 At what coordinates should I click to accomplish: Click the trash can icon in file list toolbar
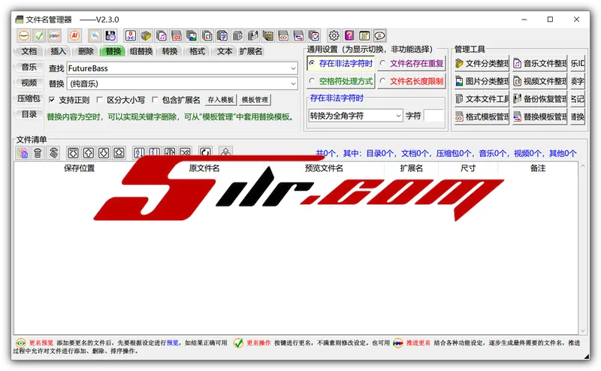(x=38, y=153)
